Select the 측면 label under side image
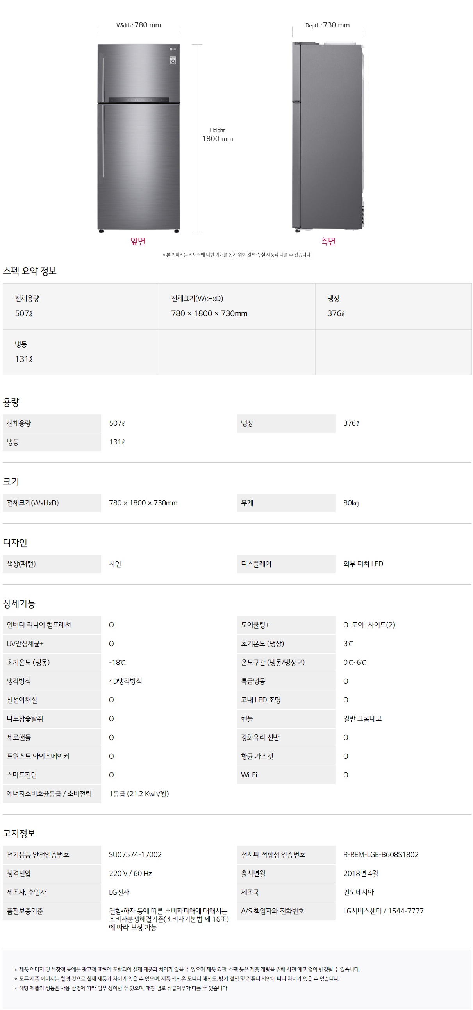 point(328,242)
